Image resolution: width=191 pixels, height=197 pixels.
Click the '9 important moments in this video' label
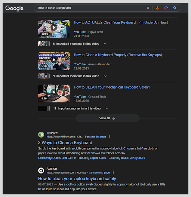click(76, 76)
